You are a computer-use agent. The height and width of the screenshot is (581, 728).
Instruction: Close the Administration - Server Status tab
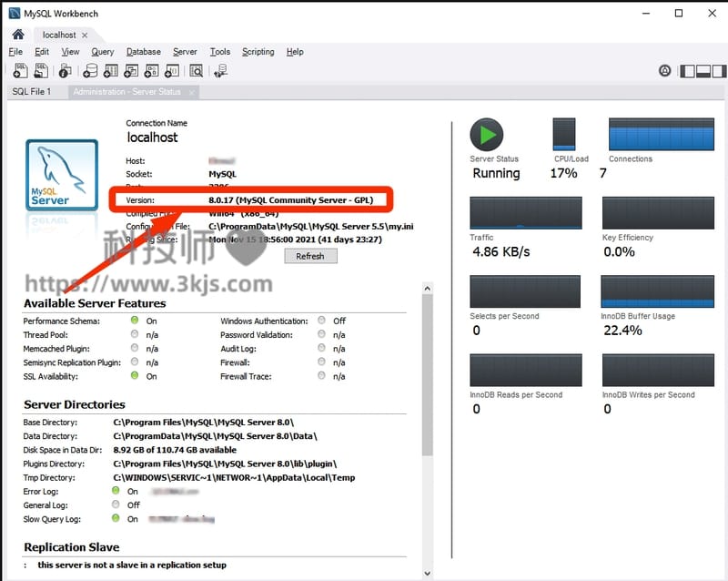(x=192, y=92)
